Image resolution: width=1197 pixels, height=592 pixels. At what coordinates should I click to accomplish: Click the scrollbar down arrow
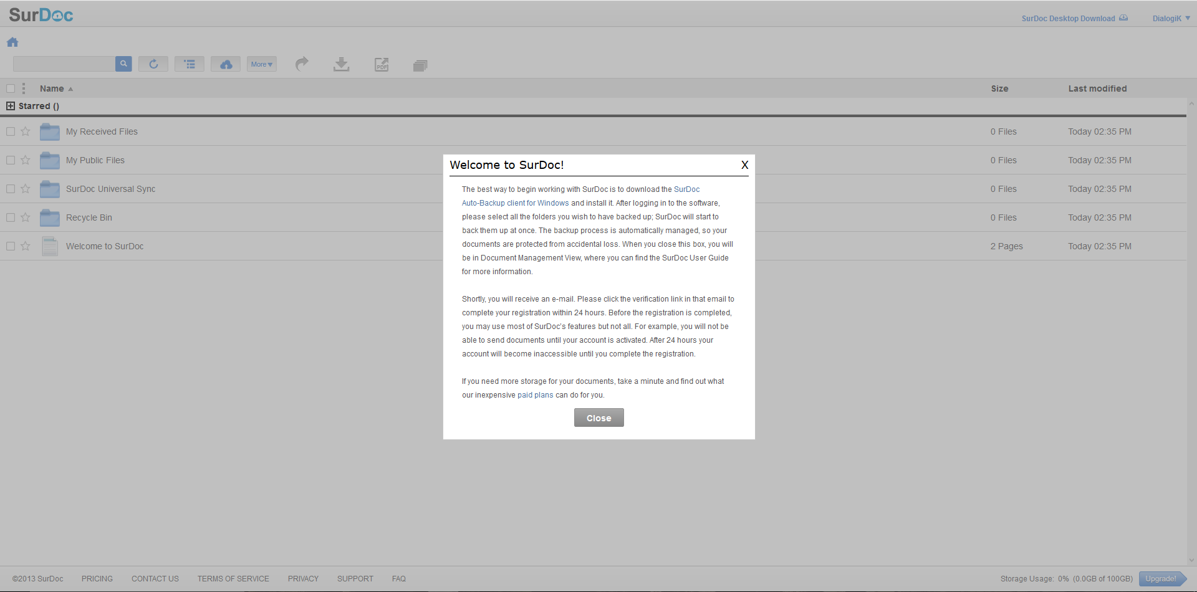point(1191,560)
